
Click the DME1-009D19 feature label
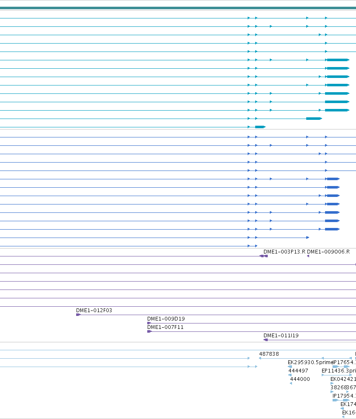click(x=166, y=319)
